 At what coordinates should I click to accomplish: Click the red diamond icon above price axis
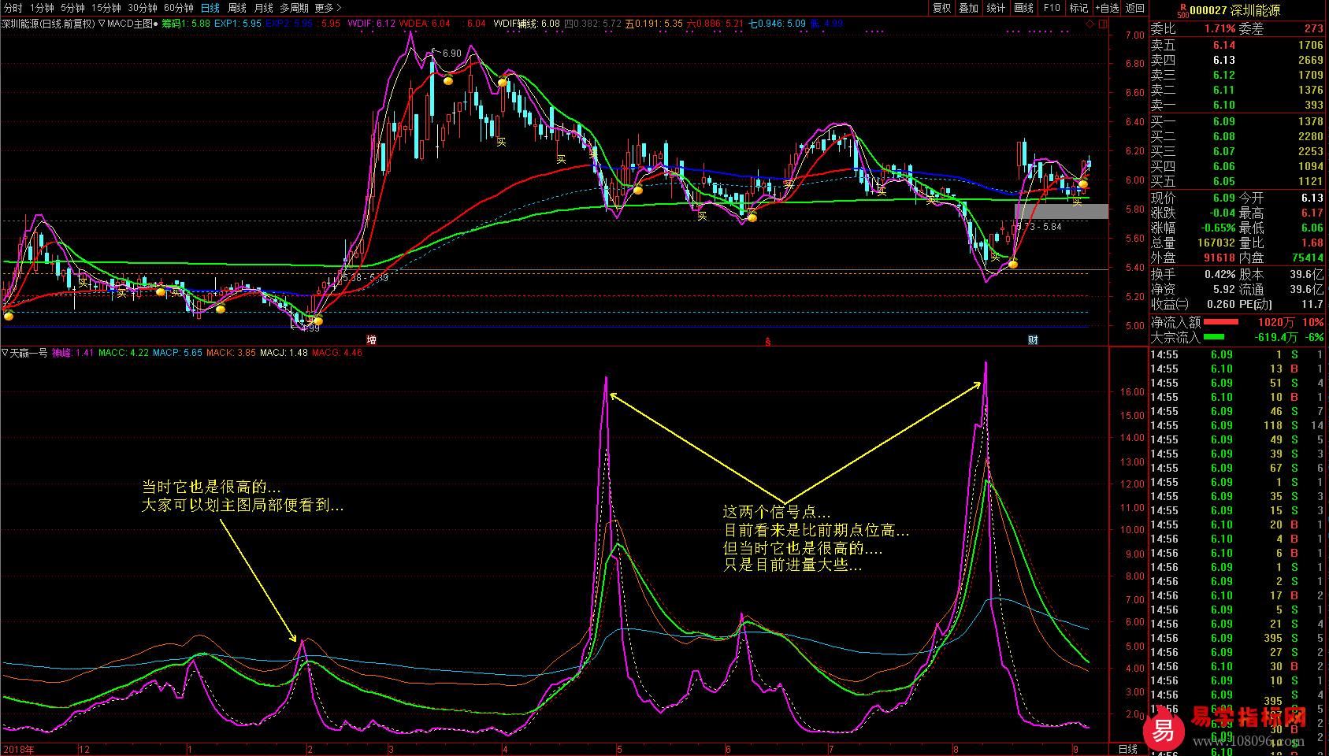click(x=1090, y=24)
